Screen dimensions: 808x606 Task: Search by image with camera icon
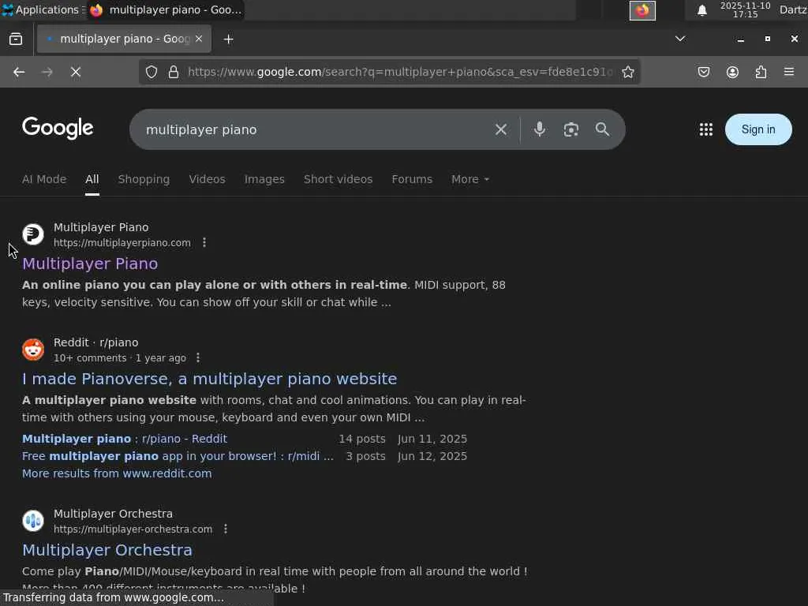pos(570,129)
